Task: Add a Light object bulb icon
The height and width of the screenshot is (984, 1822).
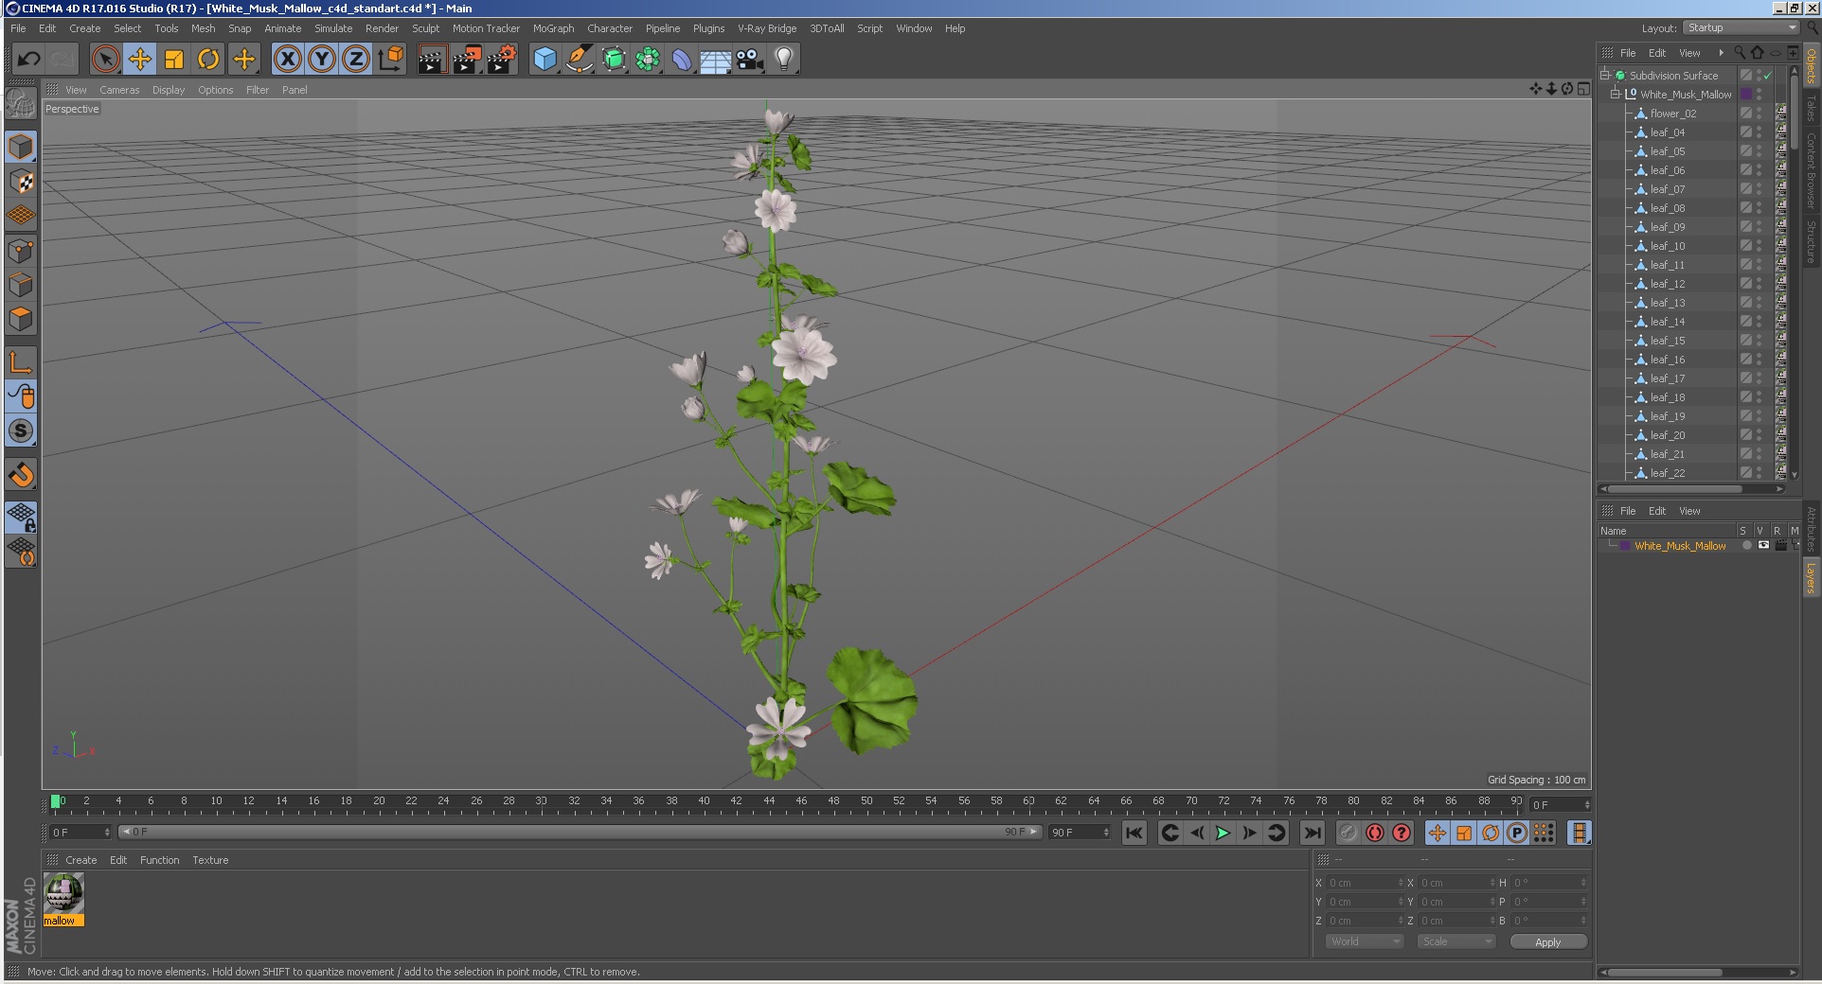Action: click(784, 60)
